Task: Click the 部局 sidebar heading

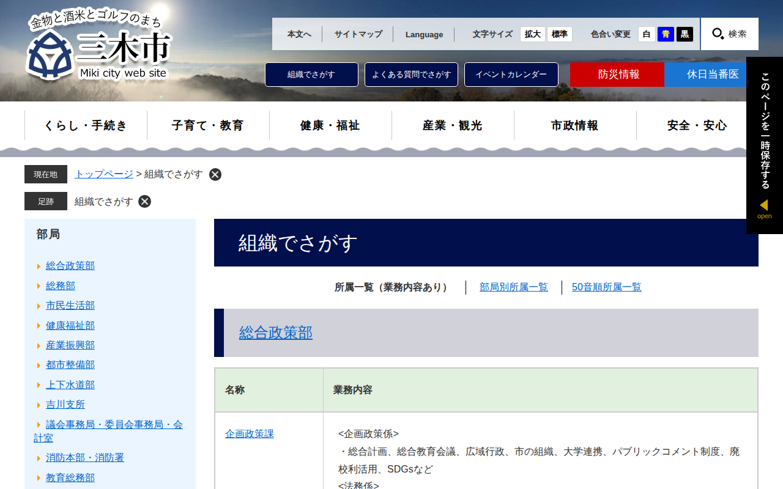Action: pos(48,234)
